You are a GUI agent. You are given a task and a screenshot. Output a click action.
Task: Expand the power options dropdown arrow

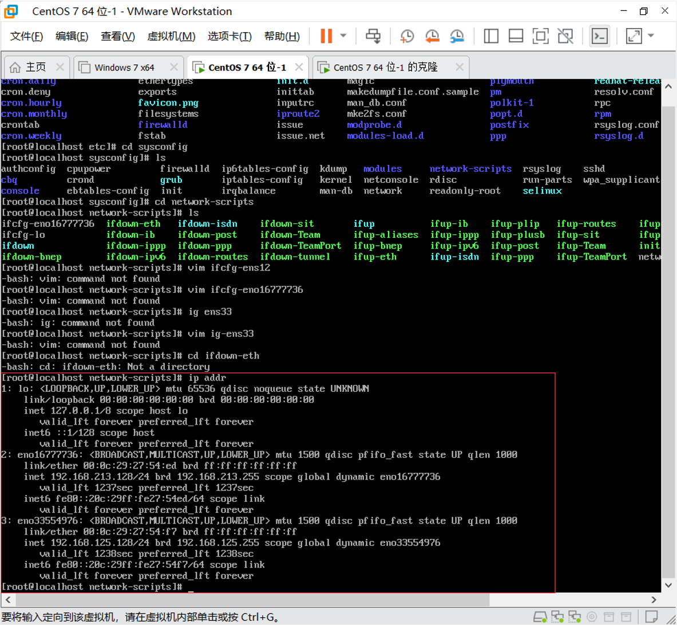[343, 36]
